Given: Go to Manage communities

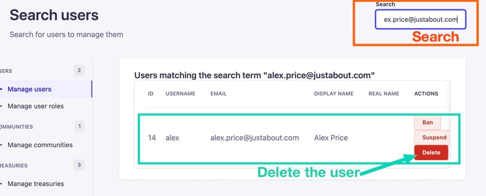Looking at the screenshot, I should pos(40,145).
